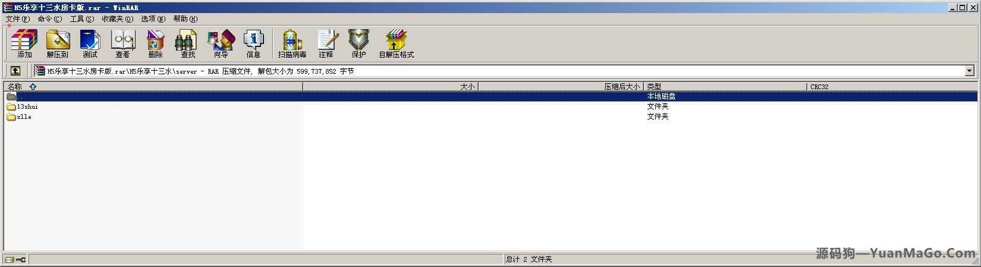The height and width of the screenshot is (267, 981).
Task: Open the 注释 (Comment) tool
Action: [x=326, y=43]
